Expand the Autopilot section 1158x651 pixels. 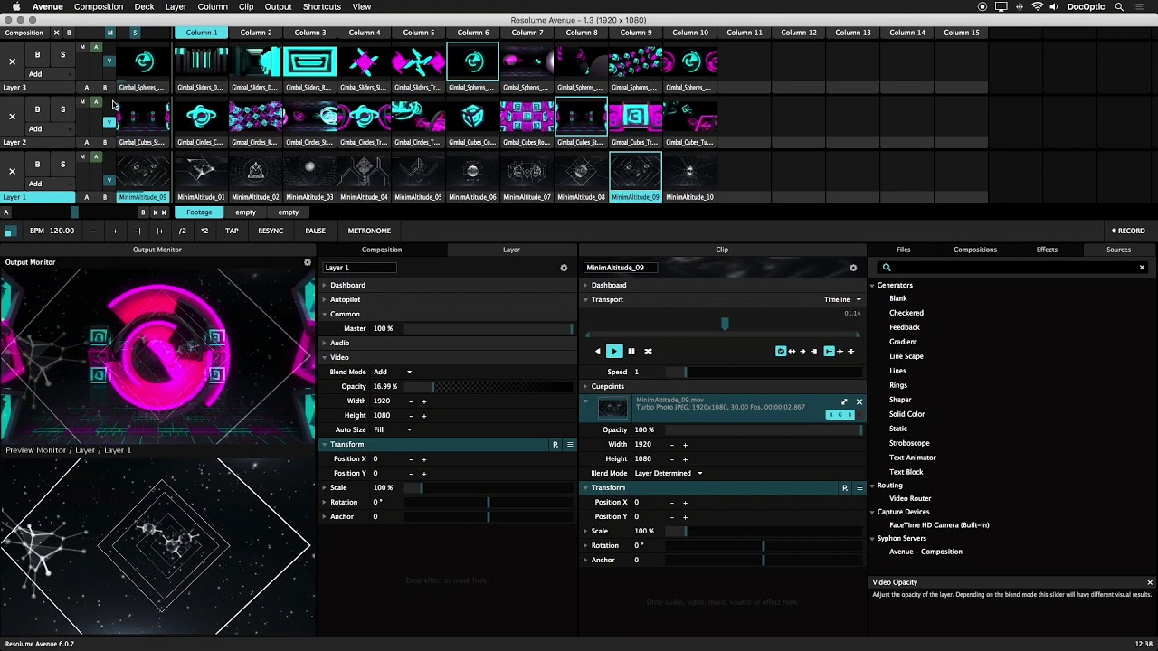pyautogui.click(x=324, y=299)
